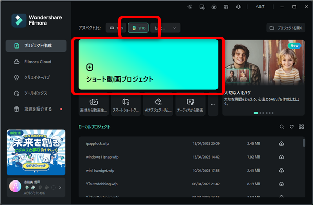The image size is (313, 205).
Task: Click the 7.92 MB size cell
Action: point(254,157)
